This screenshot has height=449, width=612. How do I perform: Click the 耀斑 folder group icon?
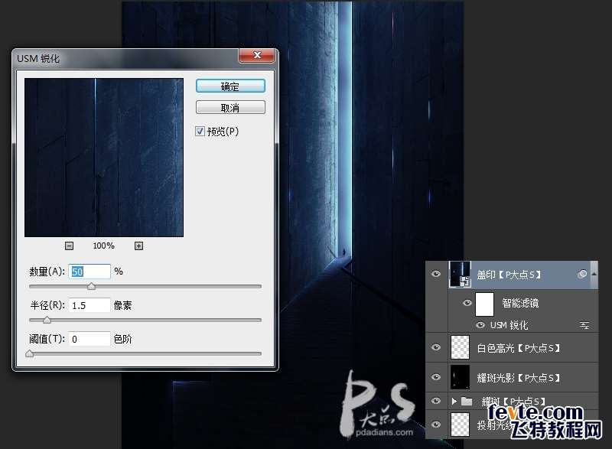[467, 401]
